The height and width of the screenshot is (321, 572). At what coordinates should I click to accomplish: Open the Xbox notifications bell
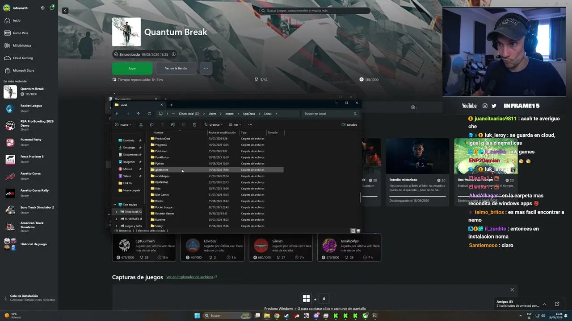(52, 8)
